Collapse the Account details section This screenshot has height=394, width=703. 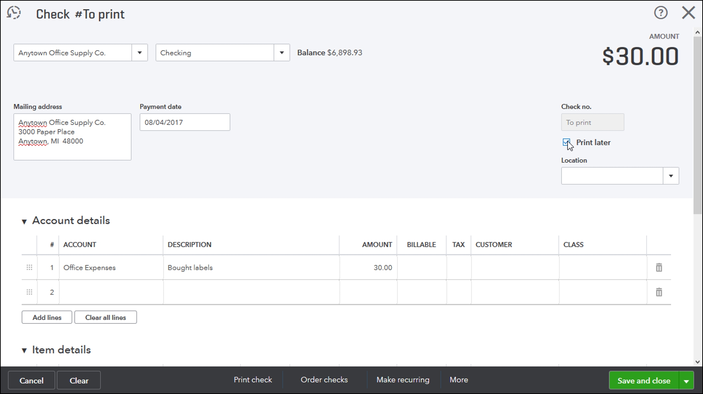[24, 221]
